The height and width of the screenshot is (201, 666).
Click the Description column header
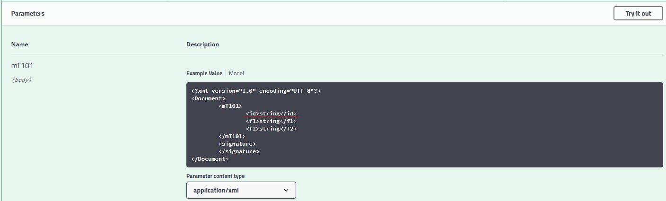[202, 44]
